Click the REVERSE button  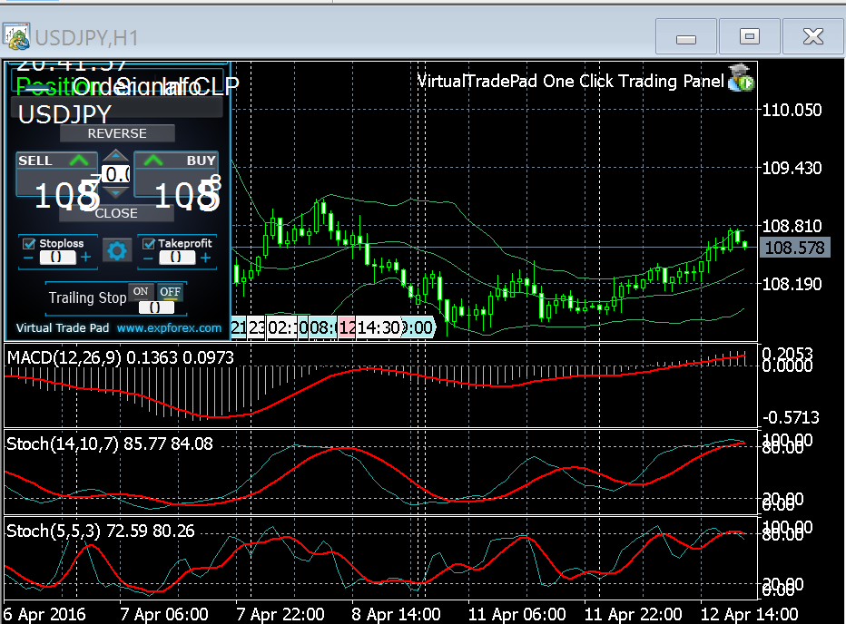[x=116, y=133]
